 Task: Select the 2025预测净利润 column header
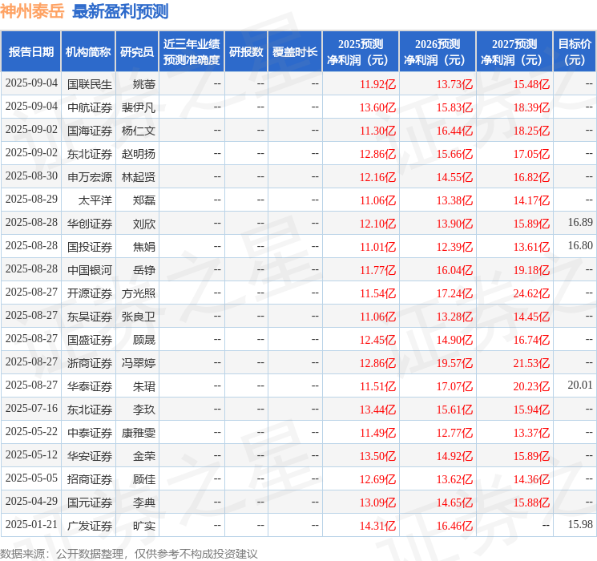tap(360, 52)
